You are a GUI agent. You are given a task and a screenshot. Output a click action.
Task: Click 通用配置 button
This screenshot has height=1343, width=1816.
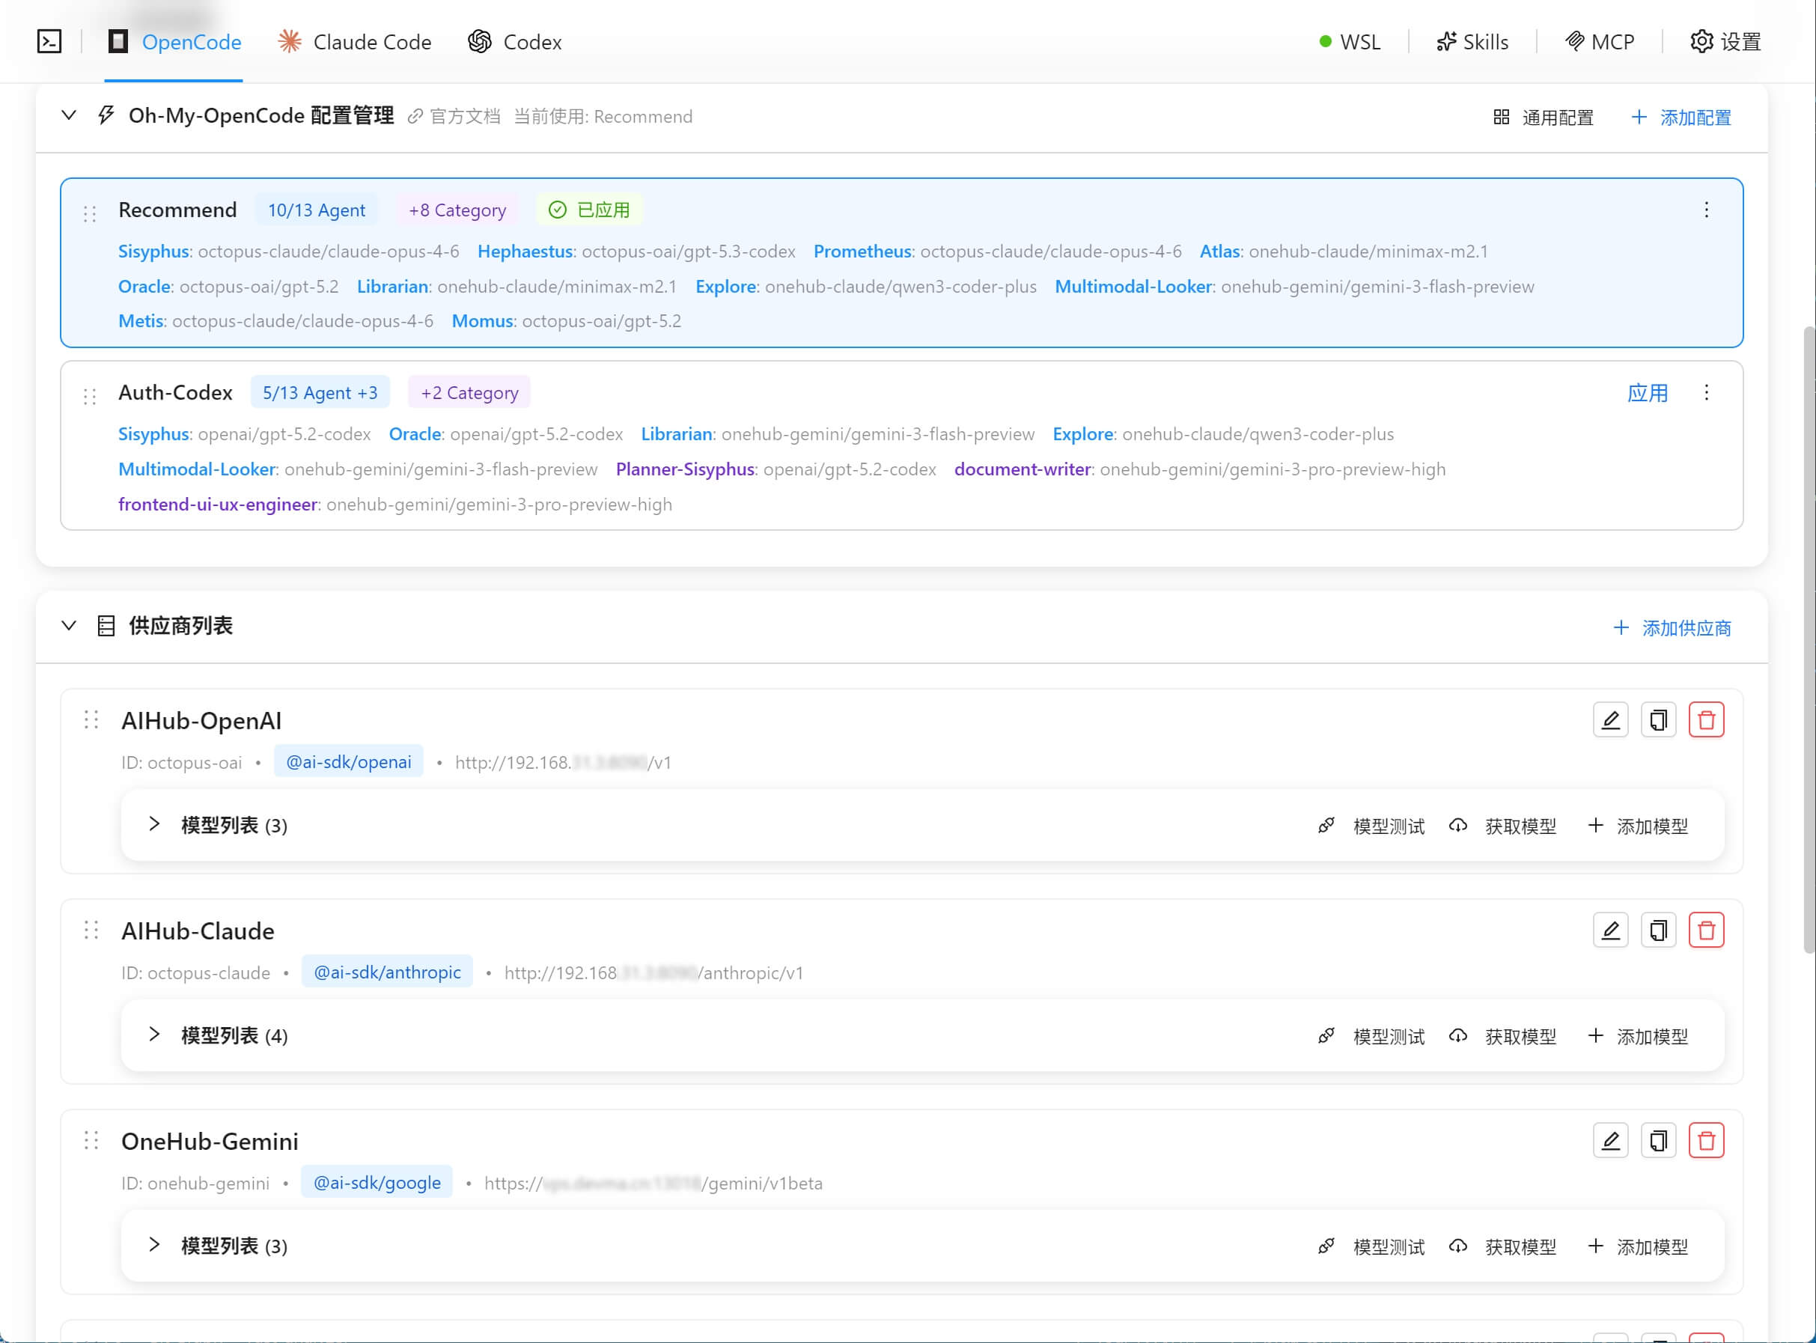(x=1543, y=117)
